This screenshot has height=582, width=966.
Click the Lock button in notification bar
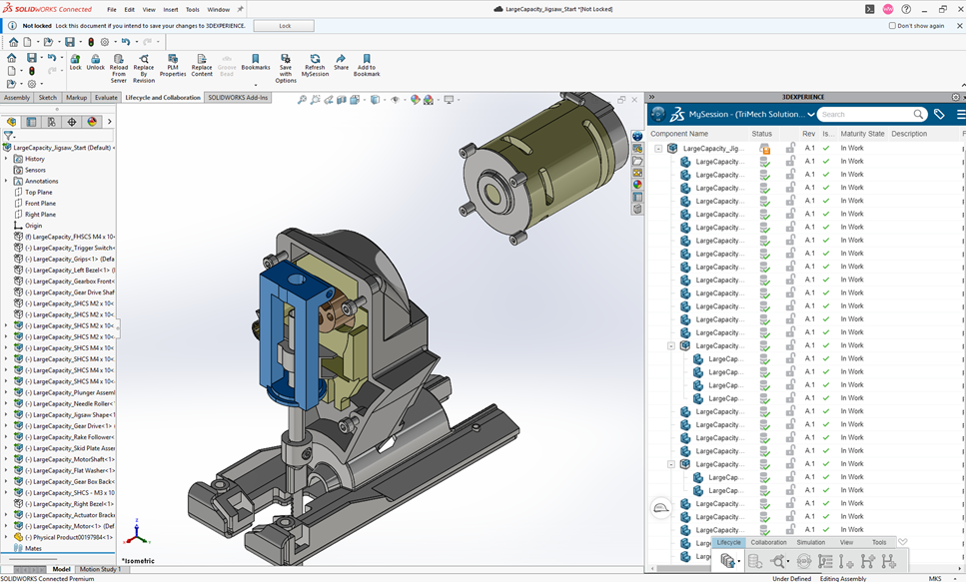(284, 26)
